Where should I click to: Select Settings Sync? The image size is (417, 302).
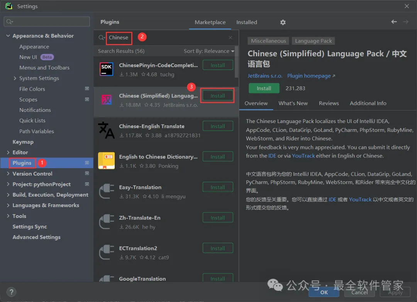29,226
